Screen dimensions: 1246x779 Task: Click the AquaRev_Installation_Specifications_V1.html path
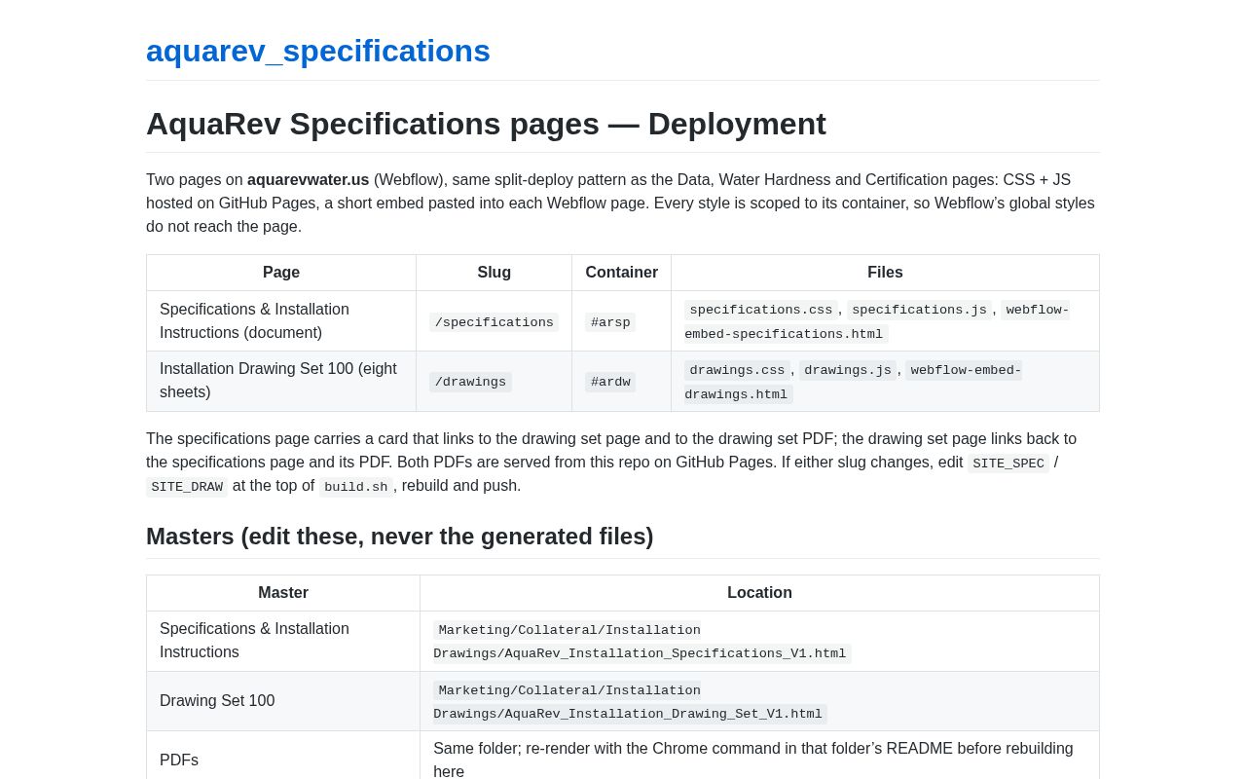(x=642, y=642)
